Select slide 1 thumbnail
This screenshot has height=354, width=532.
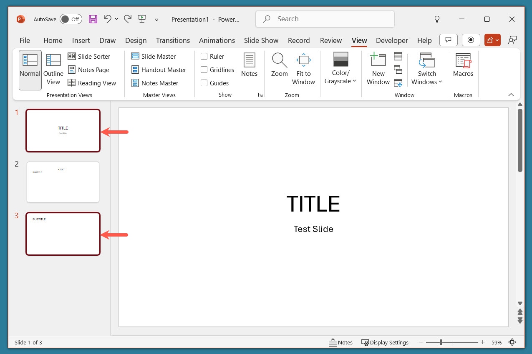pos(63,130)
